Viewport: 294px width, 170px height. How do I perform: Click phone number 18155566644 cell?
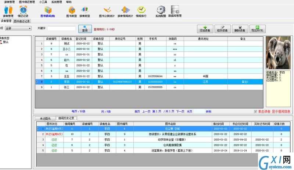[x=155, y=76]
